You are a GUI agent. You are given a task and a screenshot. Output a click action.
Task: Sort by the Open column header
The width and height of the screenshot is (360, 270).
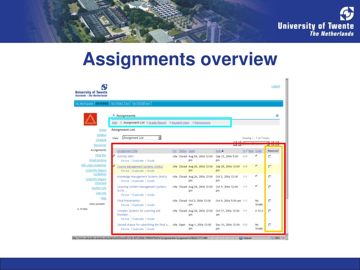click(192, 151)
